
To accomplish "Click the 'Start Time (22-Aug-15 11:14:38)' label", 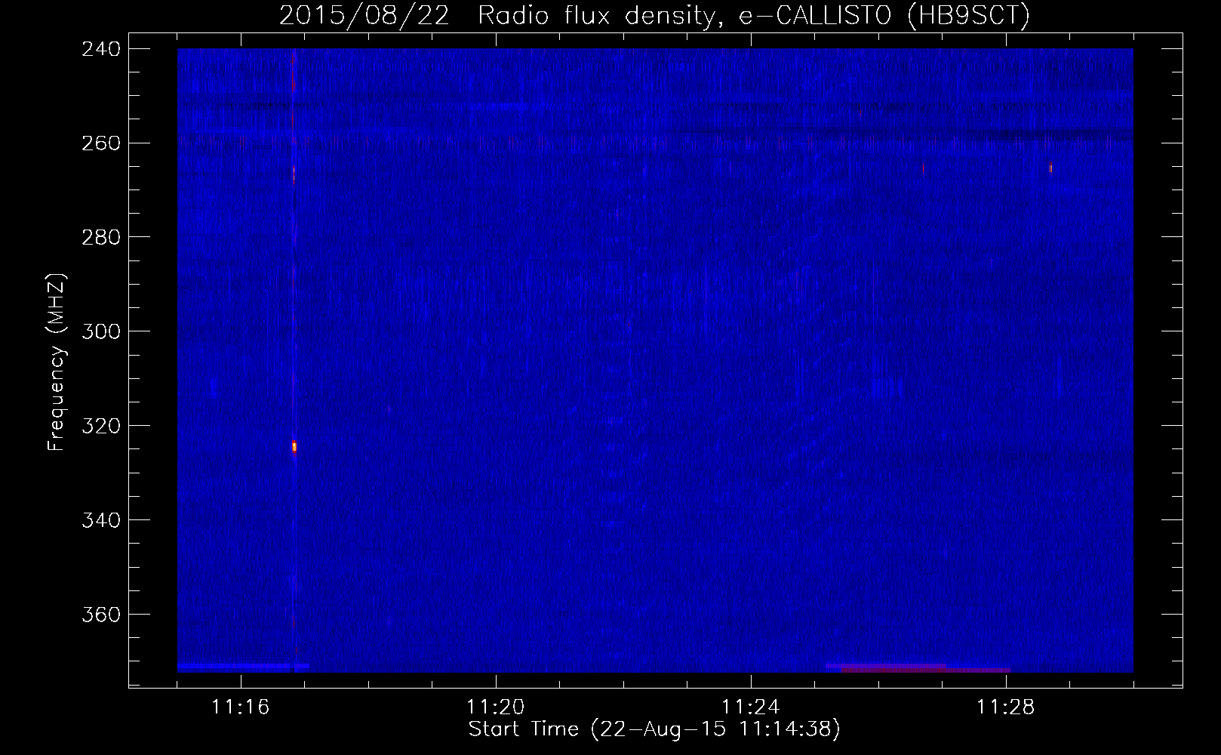I will 654,729.
